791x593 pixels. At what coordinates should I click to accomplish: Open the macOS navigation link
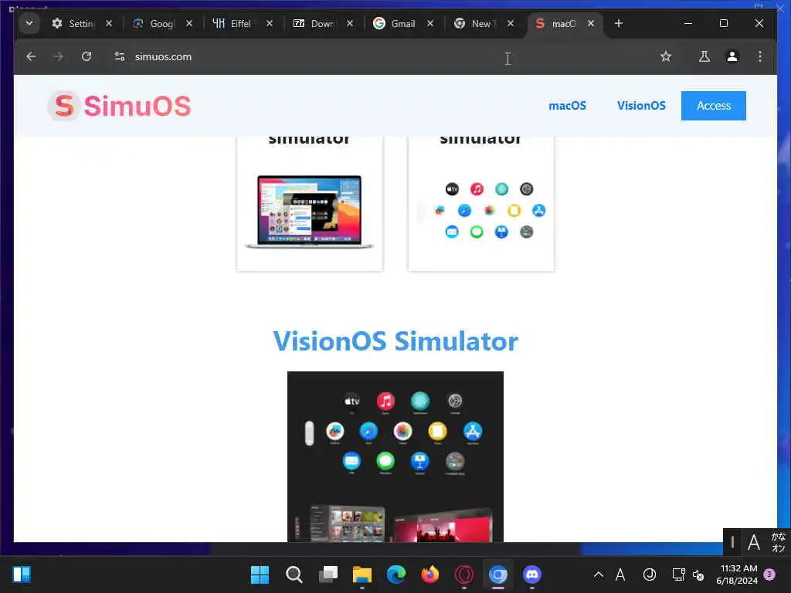coord(567,106)
